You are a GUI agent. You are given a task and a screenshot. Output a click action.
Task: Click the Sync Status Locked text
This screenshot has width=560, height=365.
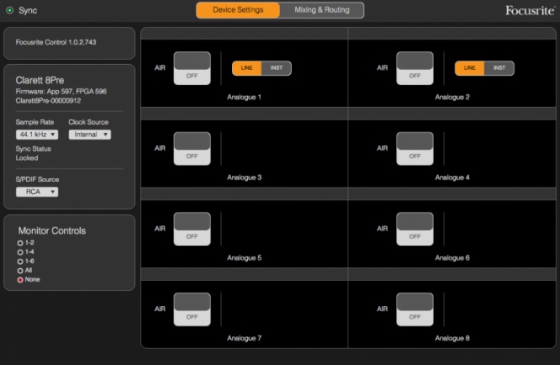[x=33, y=153]
